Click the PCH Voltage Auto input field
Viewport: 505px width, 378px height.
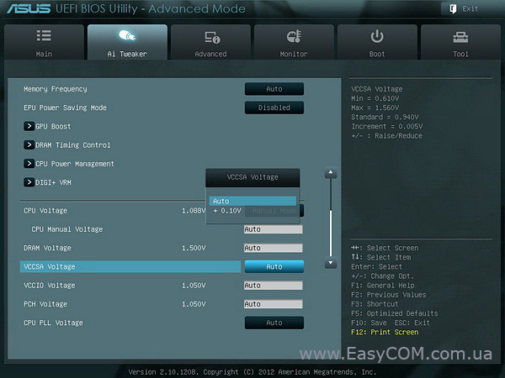(273, 304)
